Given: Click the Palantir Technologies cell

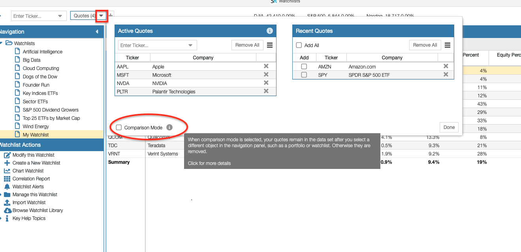Looking at the screenshot, I should coord(174,92).
